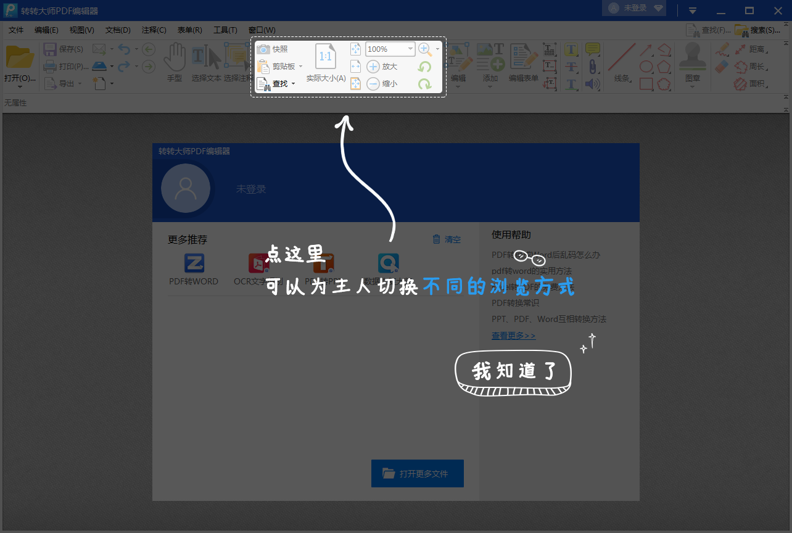792x533 pixels.
Task: Click the redo arrow icon
Action: click(x=124, y=67)
